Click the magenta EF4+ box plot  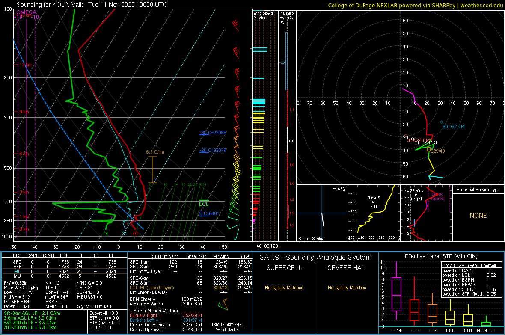click(x=396, y=291)
